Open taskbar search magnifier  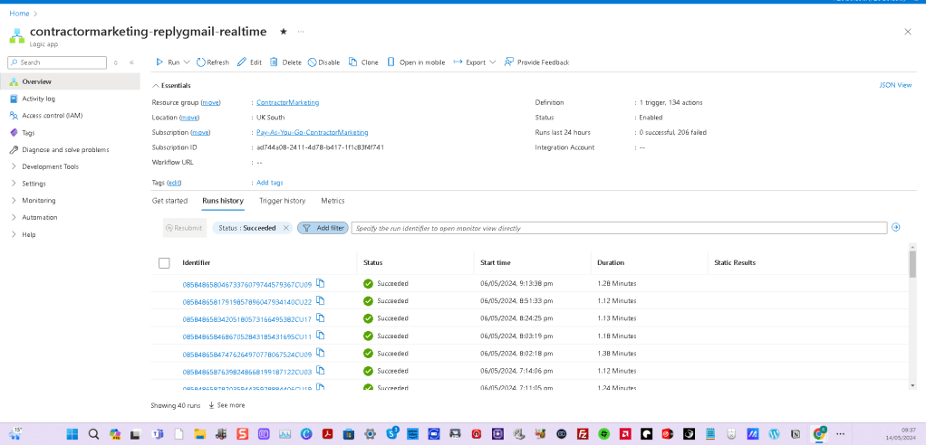[93, 434]
